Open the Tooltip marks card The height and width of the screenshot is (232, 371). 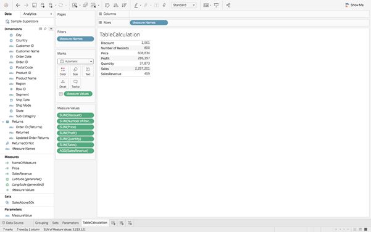(x=75, y=84)
